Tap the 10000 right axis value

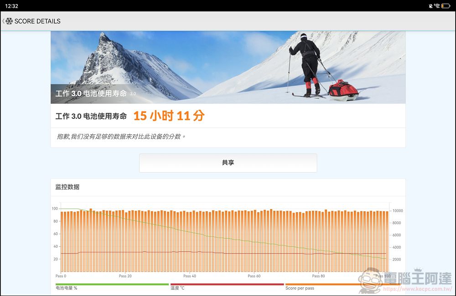tap(398, 211)
